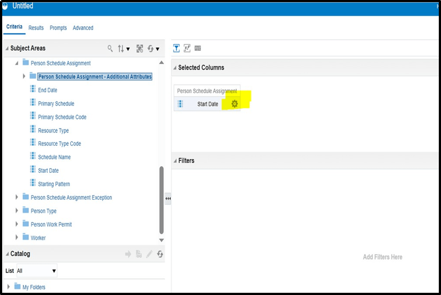Click the Catalog icon between arrow and pencil
The height and width of the screenshot is (295, 441).
(139, 254)
